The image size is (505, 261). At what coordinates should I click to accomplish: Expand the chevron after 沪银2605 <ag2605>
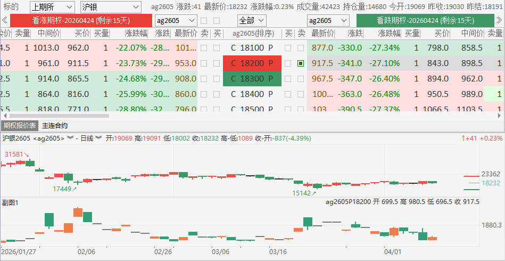pyautogui.click(x=69, y=138)
